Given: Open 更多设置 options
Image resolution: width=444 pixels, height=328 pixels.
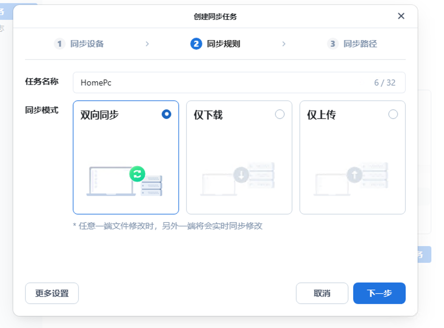Looking at the screenshot, I should (52, 293).
